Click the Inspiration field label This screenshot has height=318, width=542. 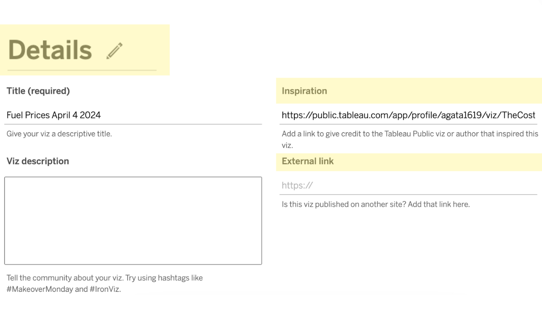(304, 91)
